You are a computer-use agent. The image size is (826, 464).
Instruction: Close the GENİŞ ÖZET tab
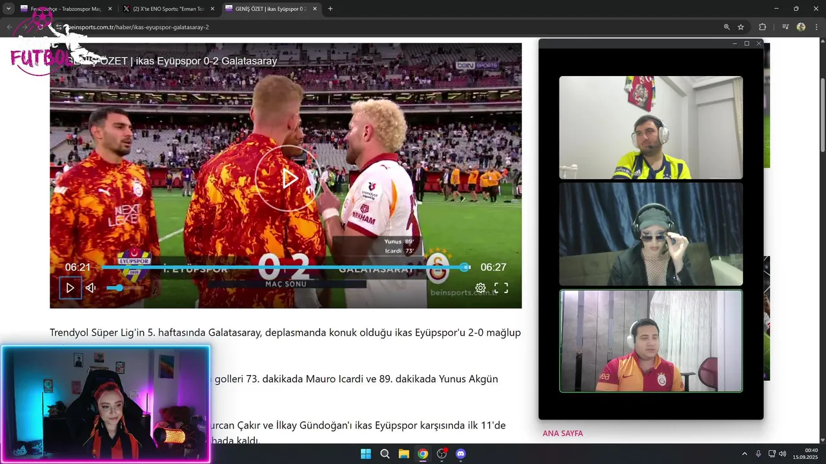click(314, 9)
